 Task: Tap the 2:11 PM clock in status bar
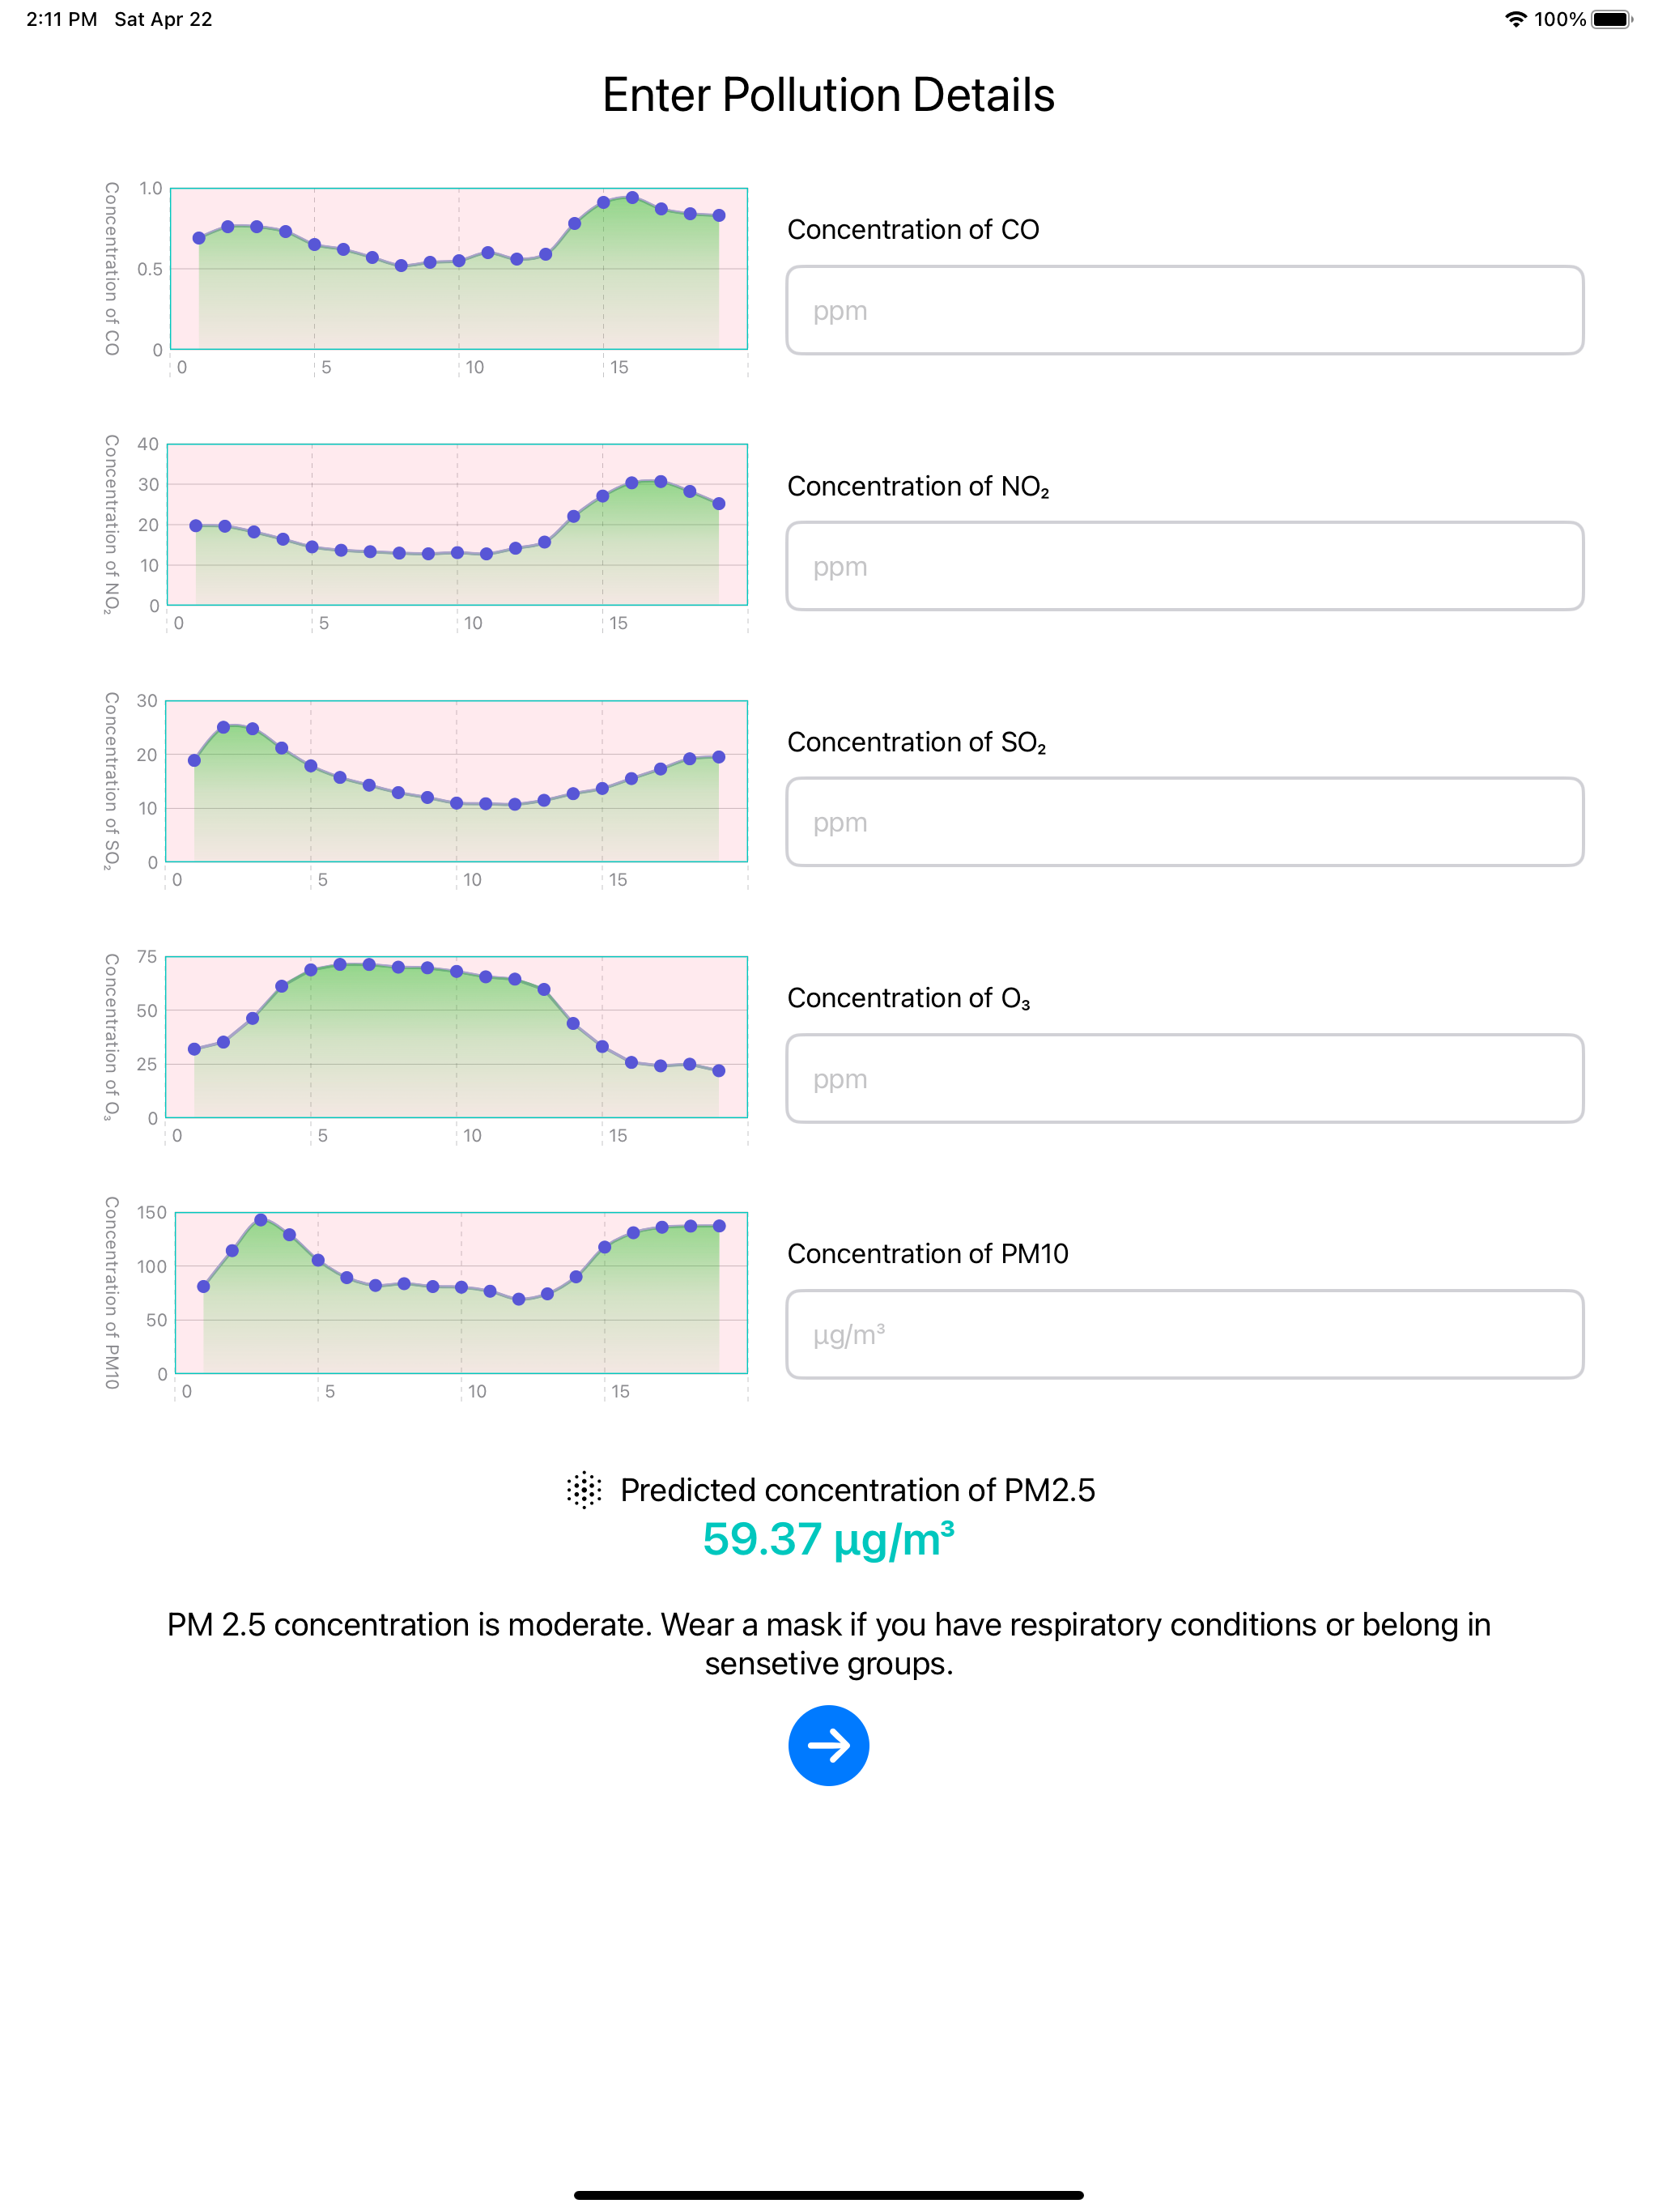pyautogui.click(x=62, y=19)
